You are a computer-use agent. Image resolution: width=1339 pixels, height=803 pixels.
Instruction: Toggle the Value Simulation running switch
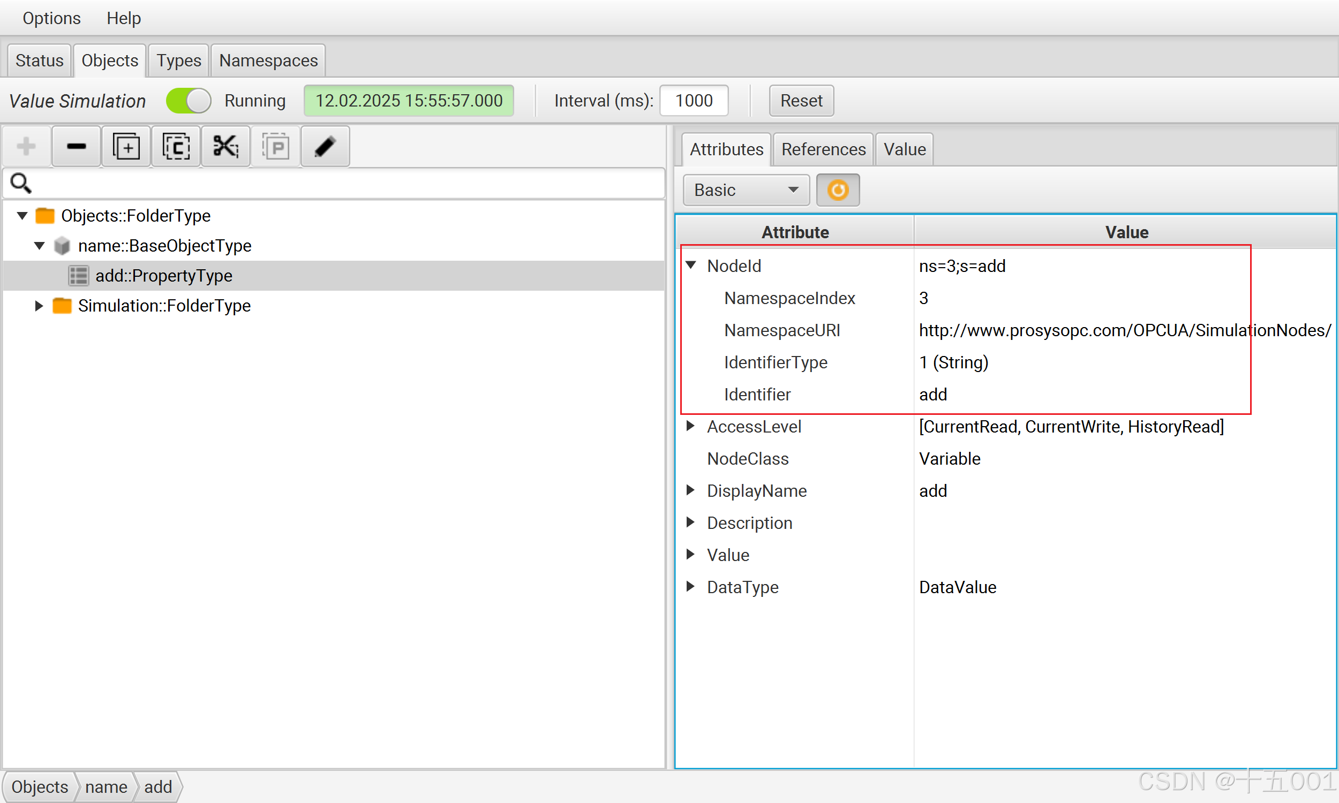(189, 101)
